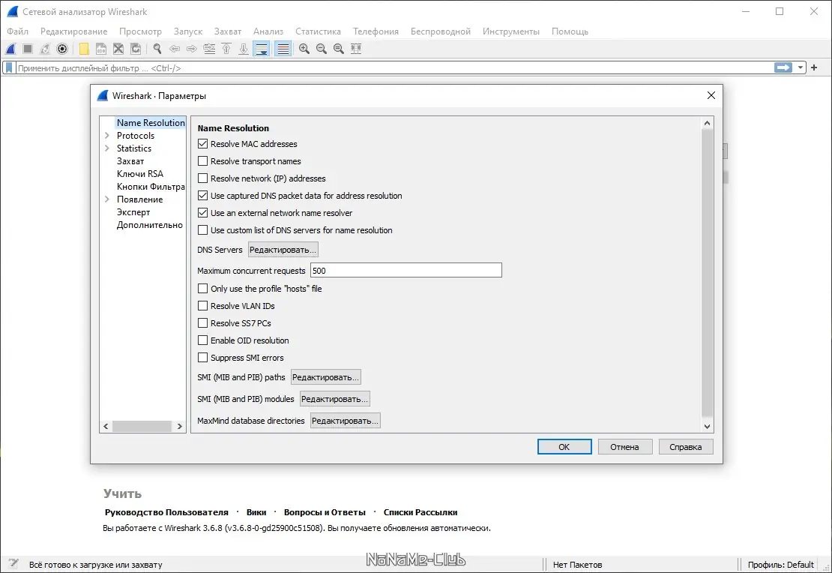Click the resize columns toolbar icon
Screen dimensions: 832x573
(x=356, y=49)
